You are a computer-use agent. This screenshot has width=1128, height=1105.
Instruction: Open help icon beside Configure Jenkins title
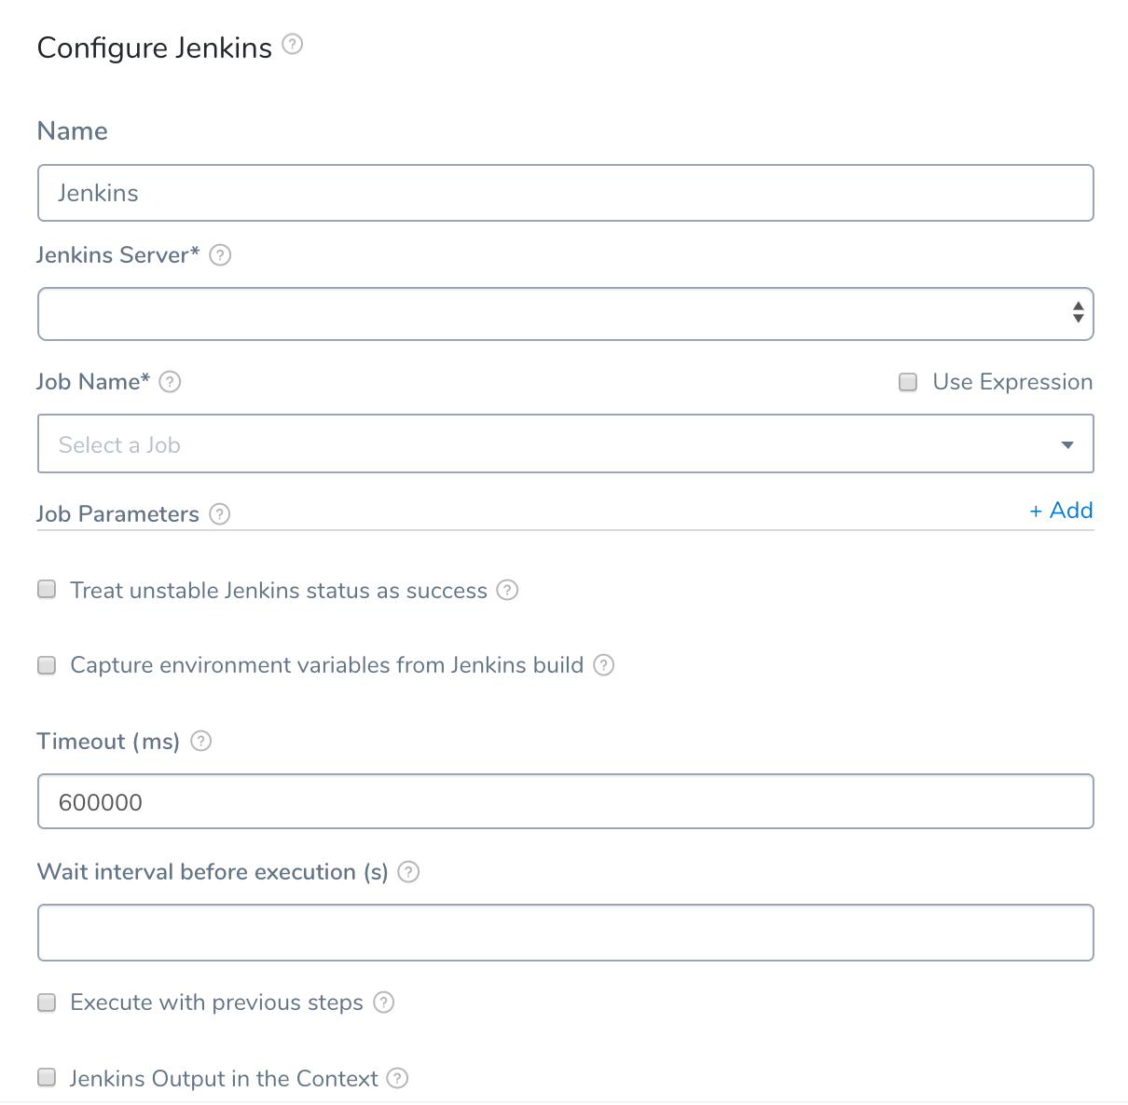(293, 44)
